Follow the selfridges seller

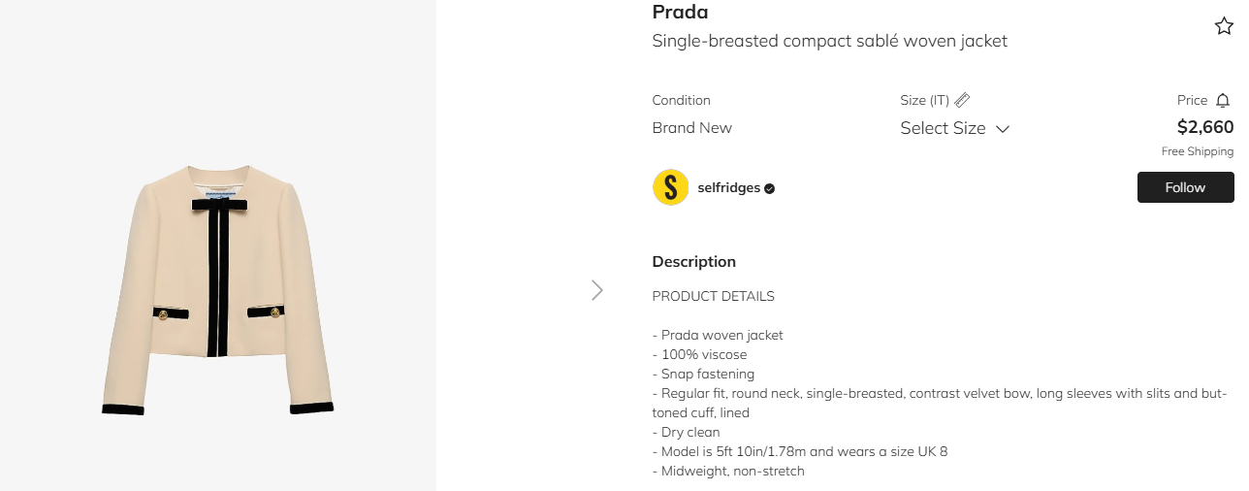pyautogui.click(x=1185, y=187)
